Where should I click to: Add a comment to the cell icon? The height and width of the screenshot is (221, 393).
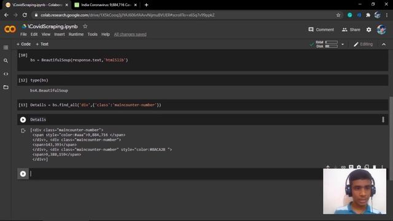pos(351,167)
